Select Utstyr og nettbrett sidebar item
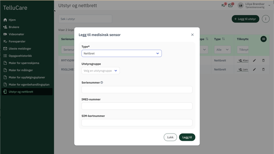The image size is (274, 154). 27,92
